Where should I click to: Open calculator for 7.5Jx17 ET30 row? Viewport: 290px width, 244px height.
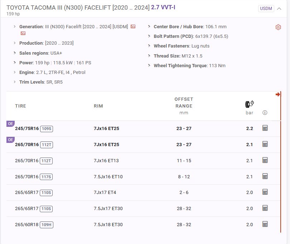coord(265,208)
